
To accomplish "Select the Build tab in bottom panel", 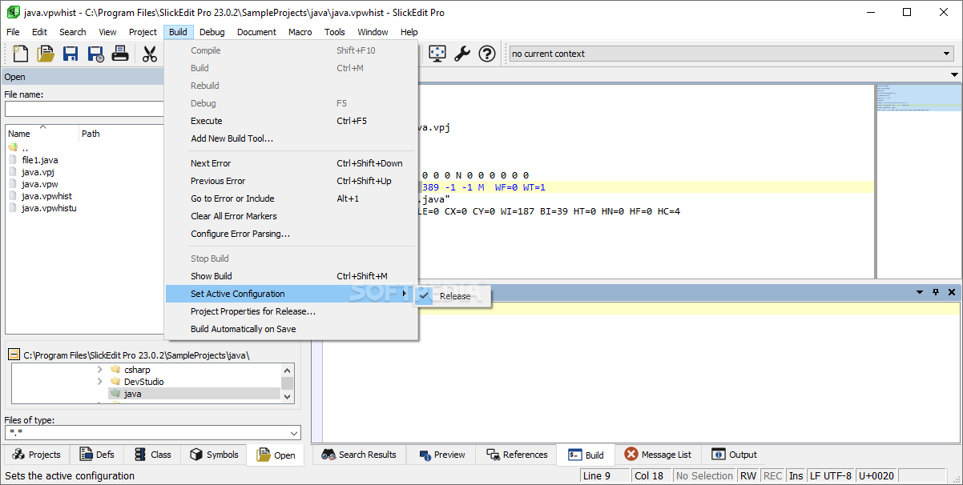I will point(586,455).
